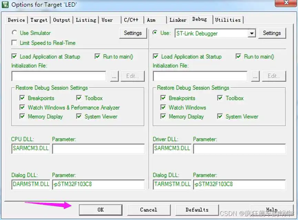Screen dimensions: 298x220
Task: Confirm options by clicking OK
Action: pyautogui.click(x=101, y=210)
